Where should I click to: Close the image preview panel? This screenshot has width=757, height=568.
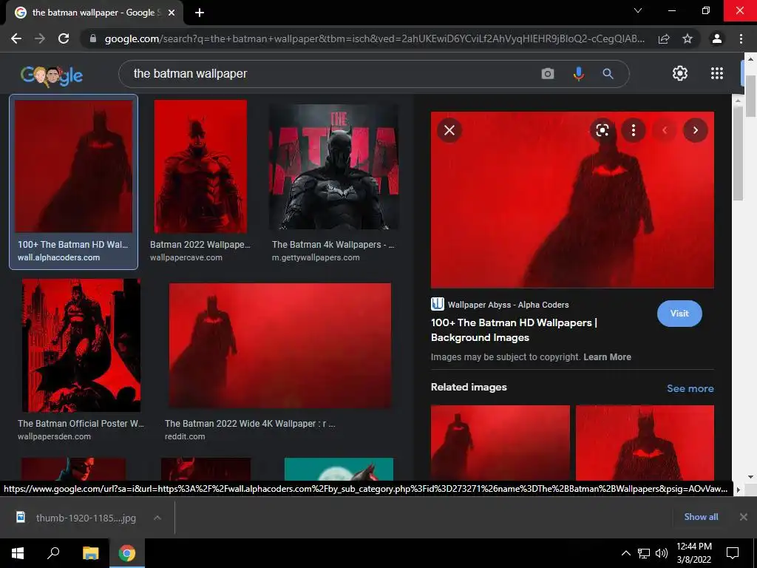[449, 130]
